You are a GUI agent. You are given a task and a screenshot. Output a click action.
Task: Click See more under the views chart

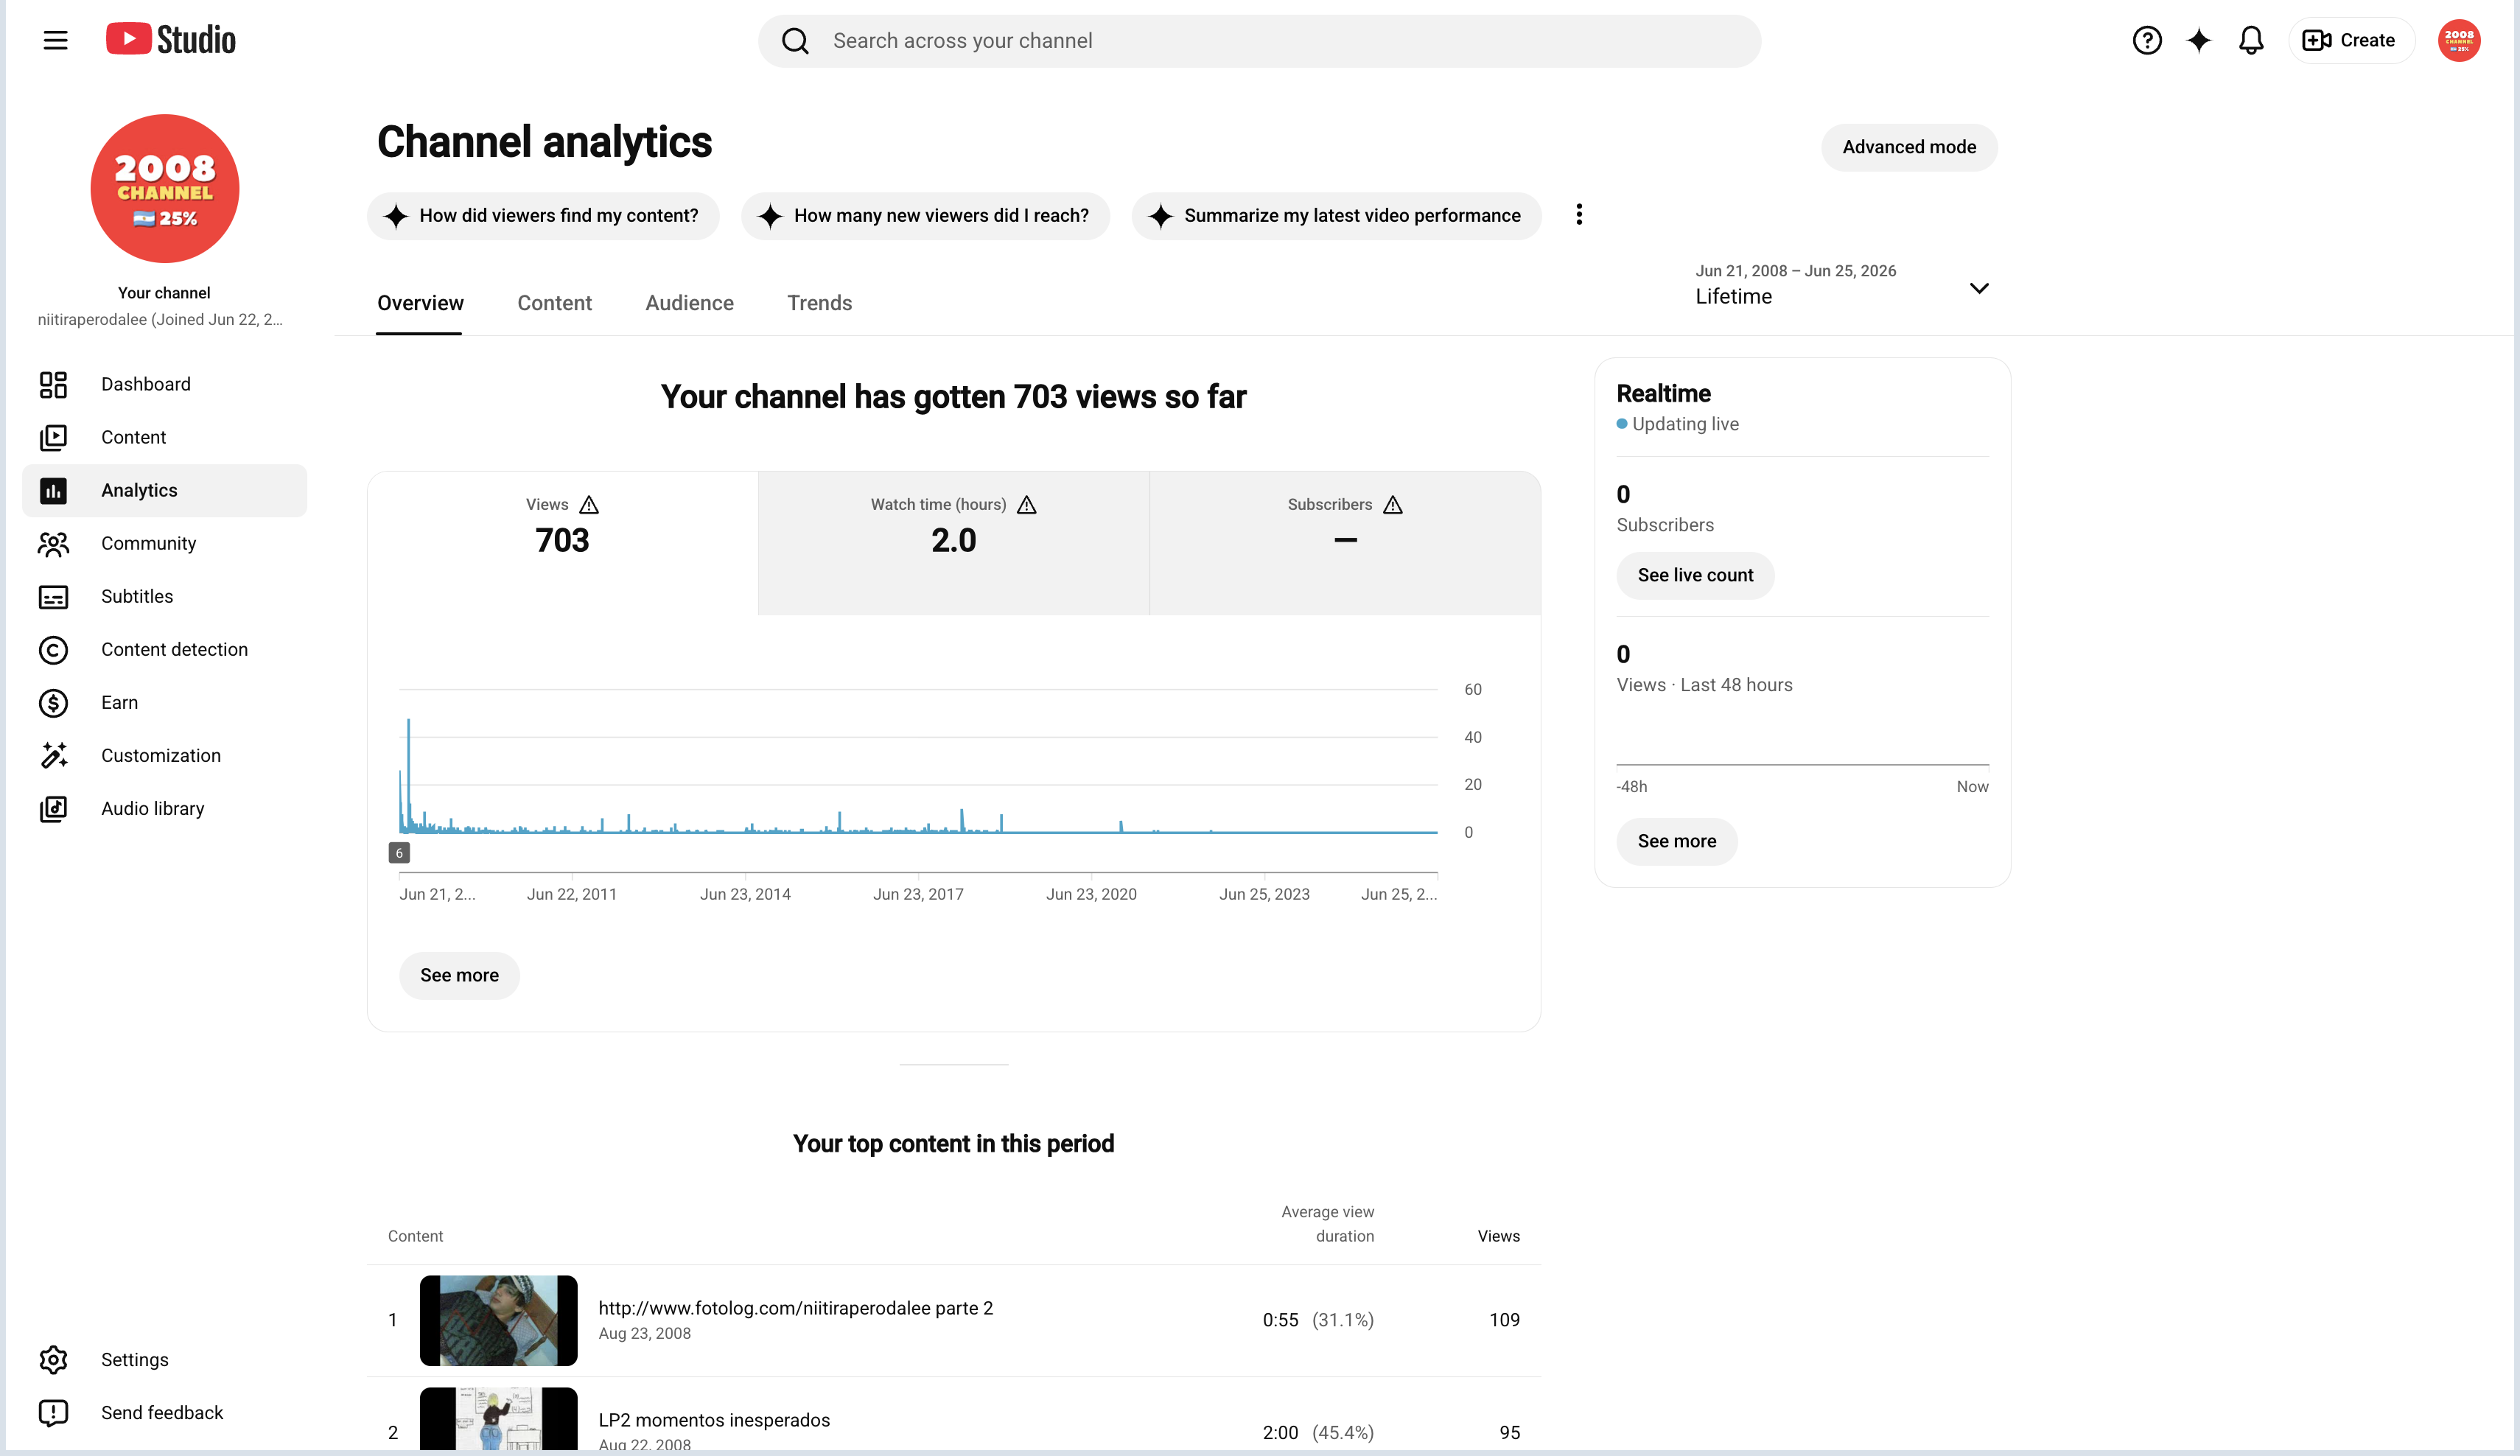click(459, 975)
